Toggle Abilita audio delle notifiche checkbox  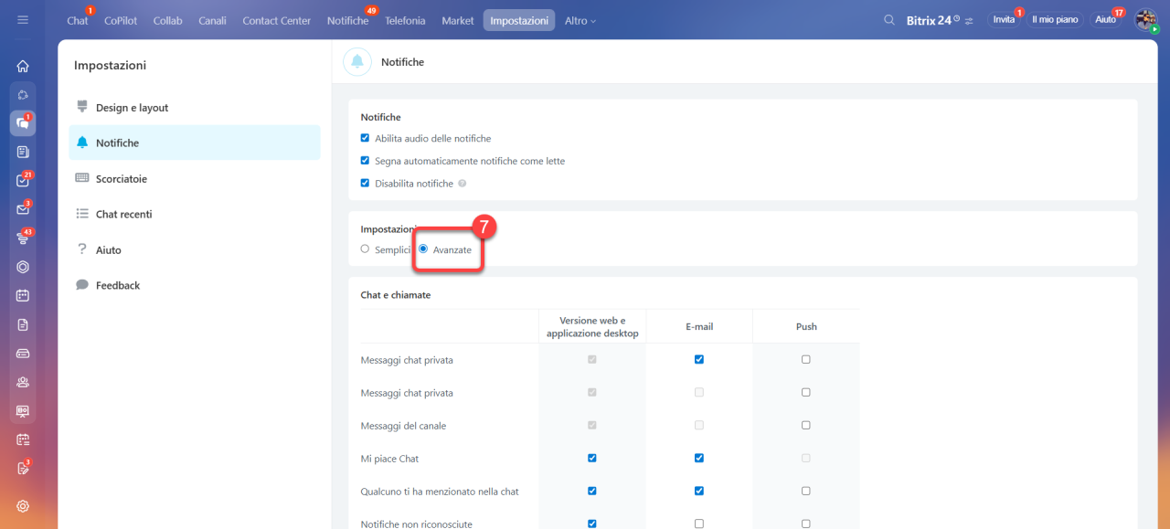(x=366, y=139)
